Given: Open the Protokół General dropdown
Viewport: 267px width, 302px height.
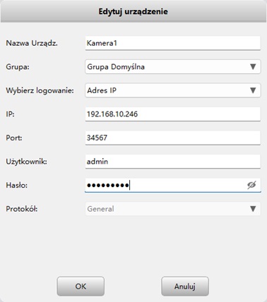Looking at the screenshot, I should 173,209.
